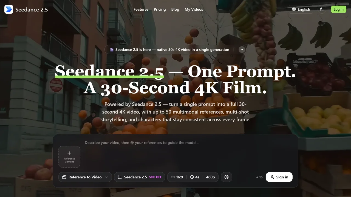The image size is (351, 197).
Task: Toggle dark mode moon icon
Action: (x=322, y=9)
